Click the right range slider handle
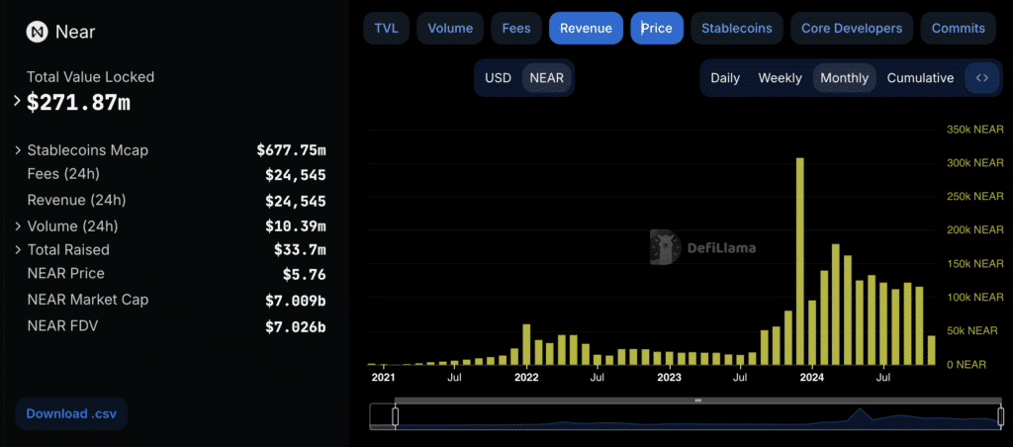The image size is (1013, 447). (1001, 416)
